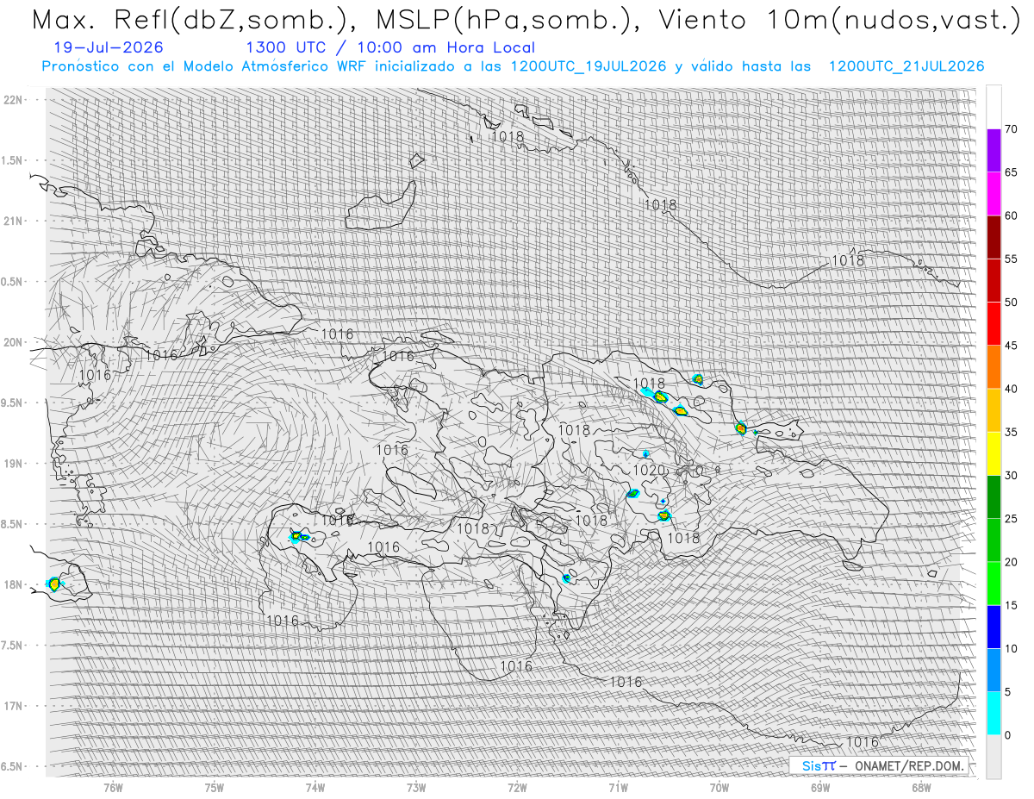Click the 72W longitude axis label
Screen dimensions: 1034x799
517,788
